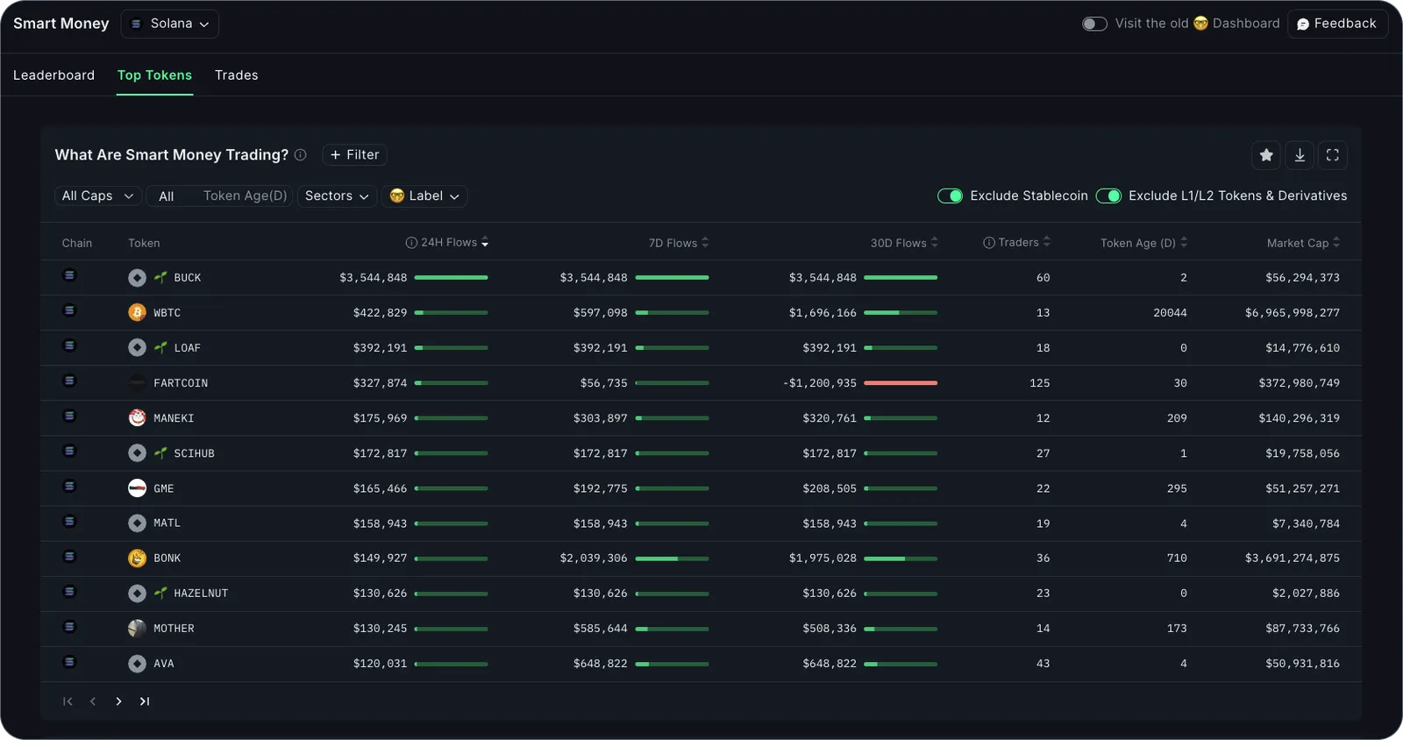
Task: Open the Sectors dropdown
Action: click(337, 196)
